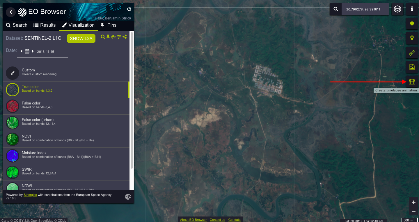Screen dimensions: 419x222
Task: Open the information icon
Action: pos(412,9)
